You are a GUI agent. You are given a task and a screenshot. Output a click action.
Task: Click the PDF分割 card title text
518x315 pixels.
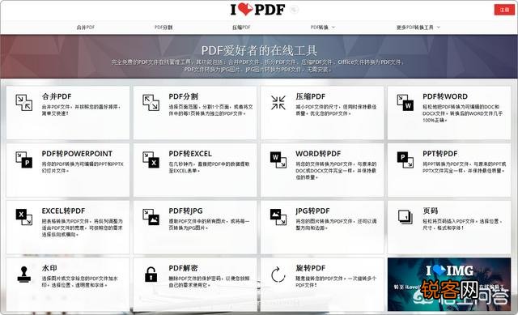click(x=184, y=96)
